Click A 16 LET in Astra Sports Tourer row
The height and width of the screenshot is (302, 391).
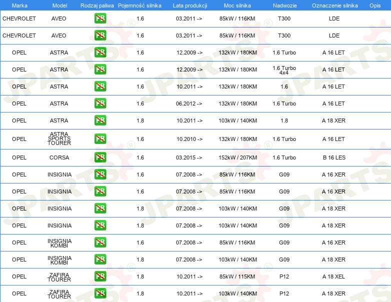click(x=333, y=139)
